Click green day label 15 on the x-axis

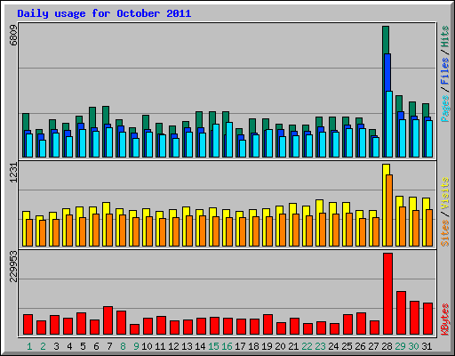[213, 346]
